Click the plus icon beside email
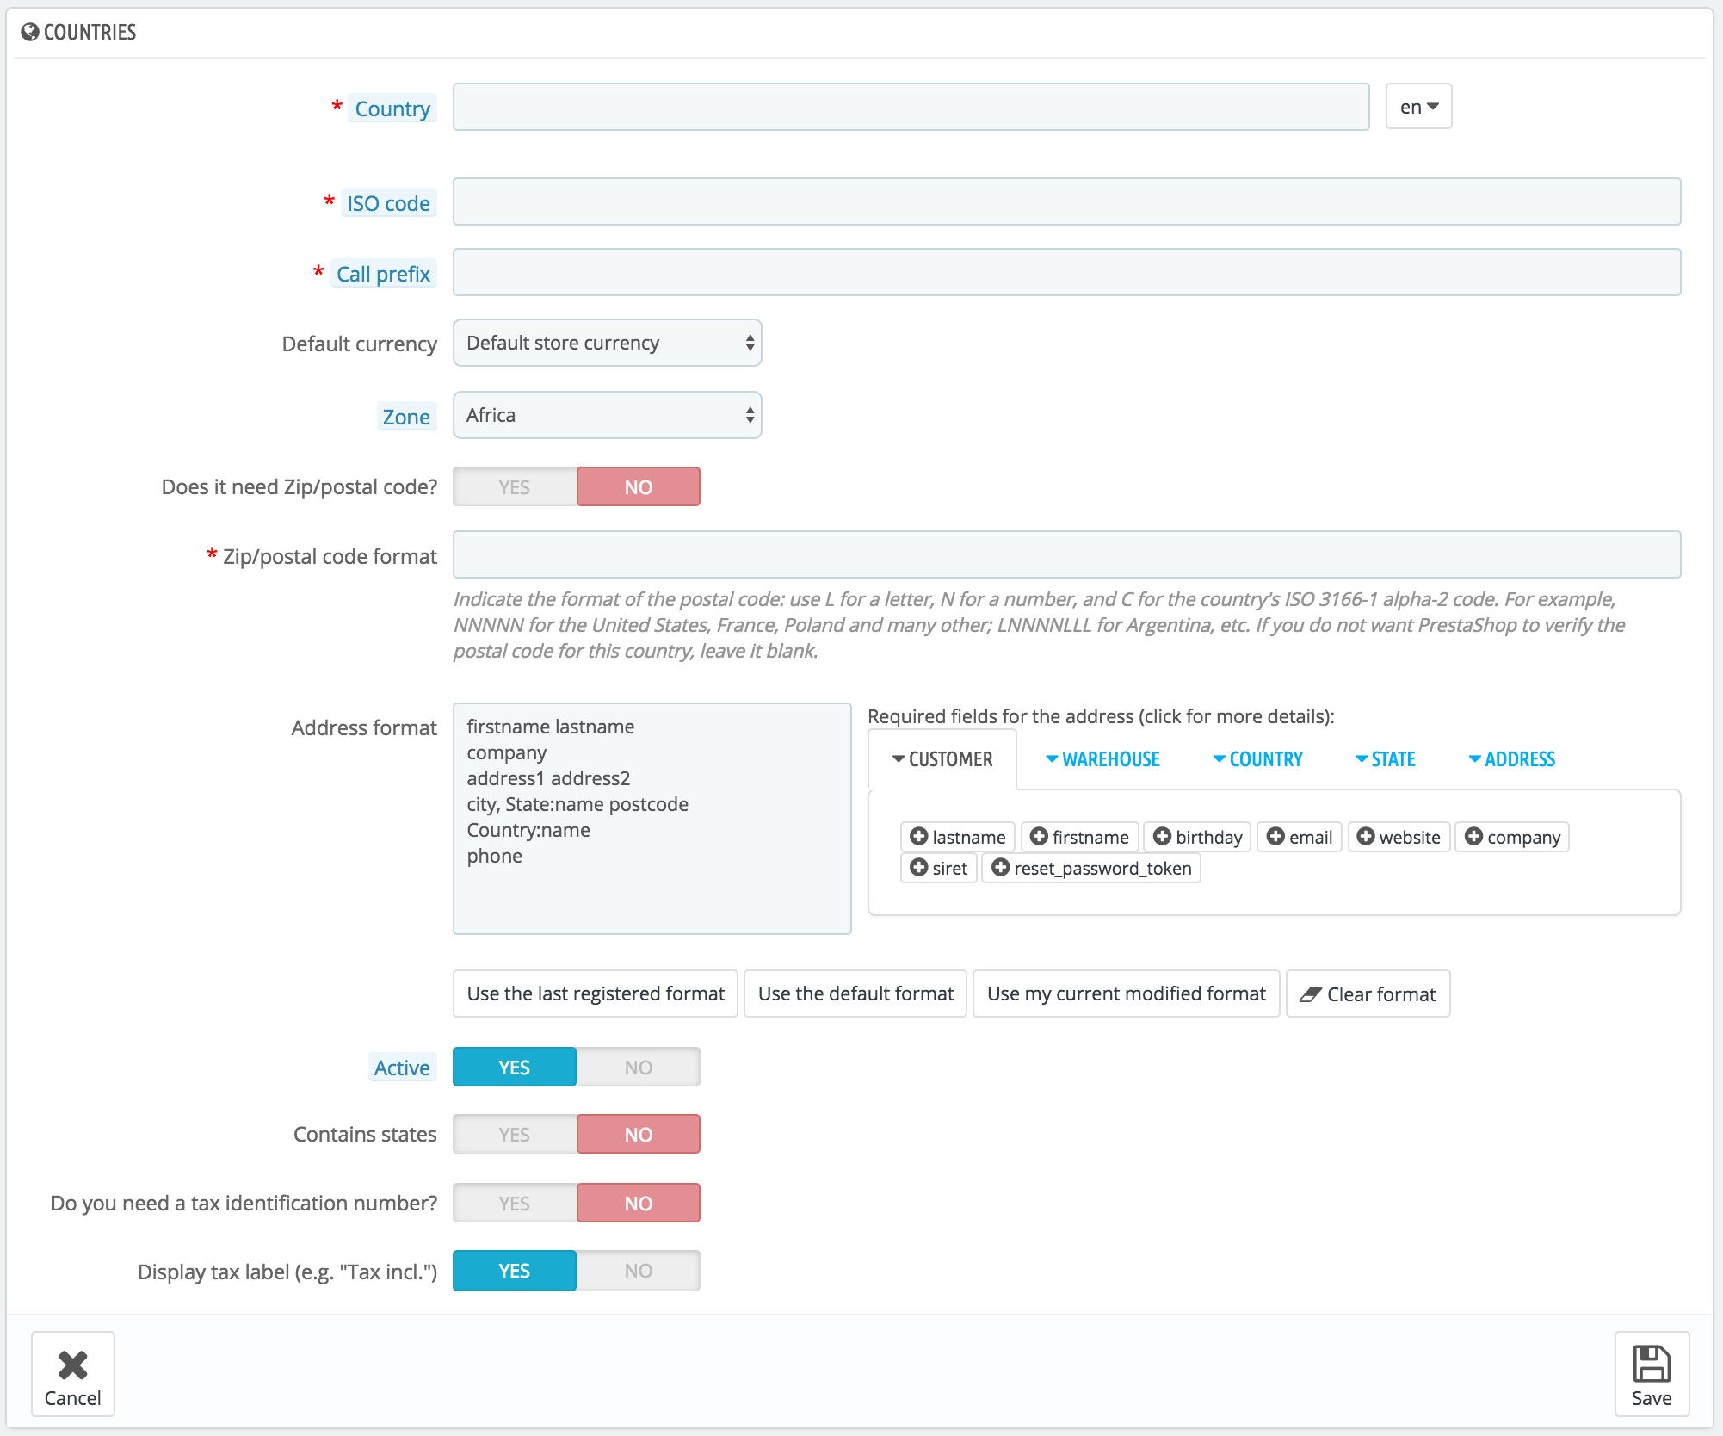 tap(1275, 836)
